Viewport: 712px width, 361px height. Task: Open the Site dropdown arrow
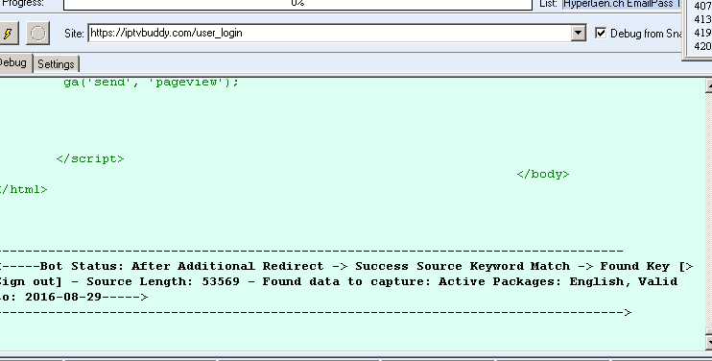(x=579, y=34)
